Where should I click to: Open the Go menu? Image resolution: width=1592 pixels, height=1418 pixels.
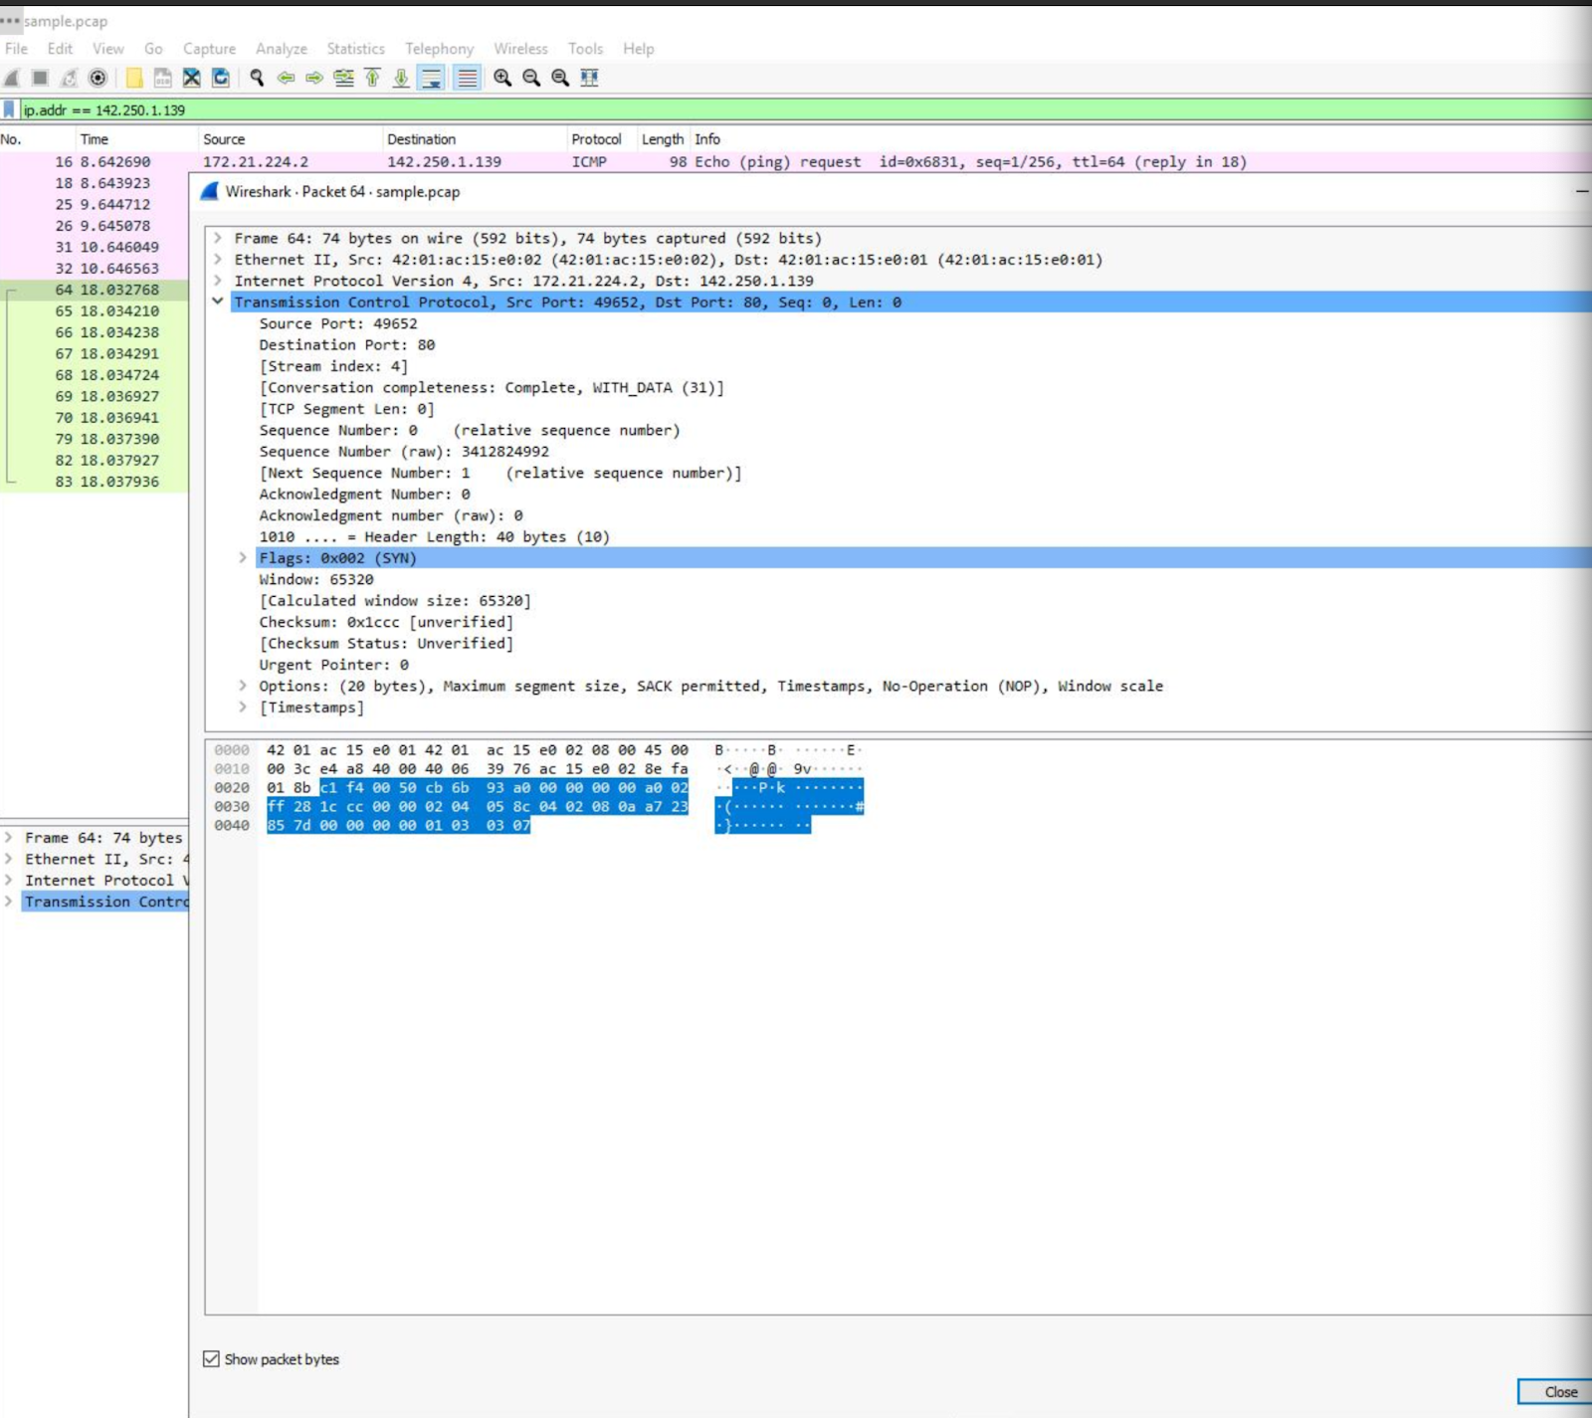click(153, 49)
